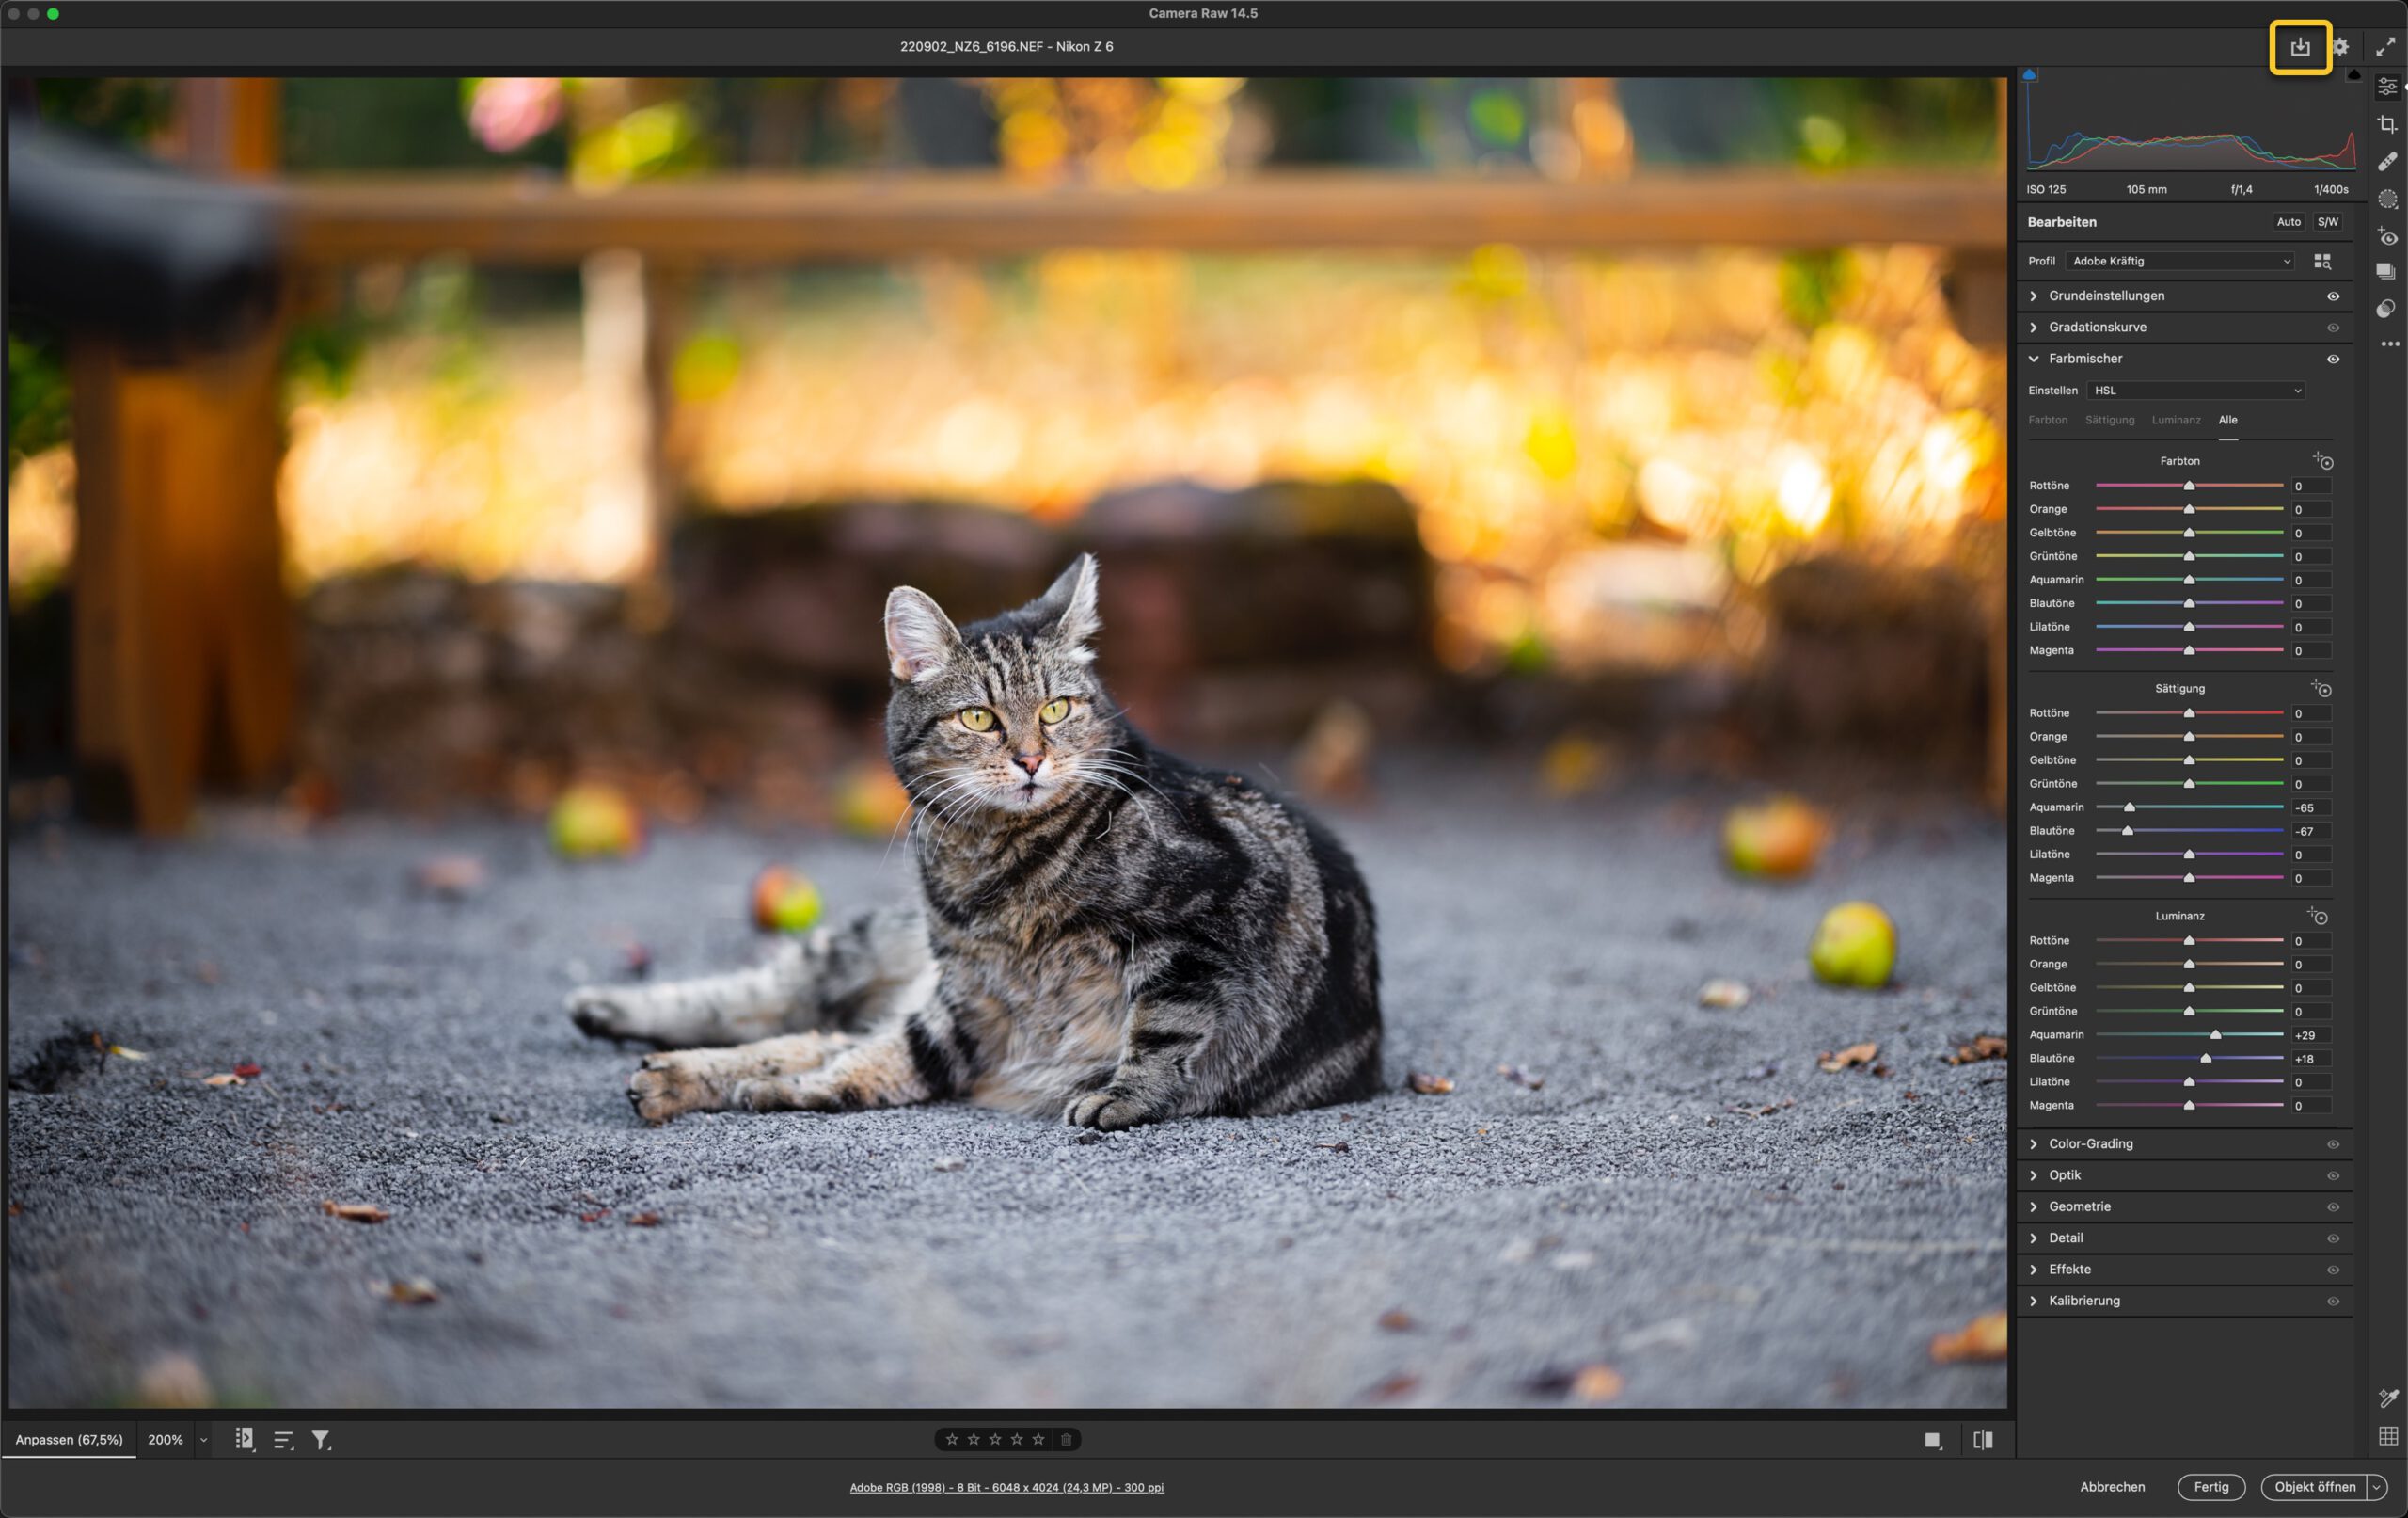Open the Einstellen HSL dropdown

pos(2196,391)
